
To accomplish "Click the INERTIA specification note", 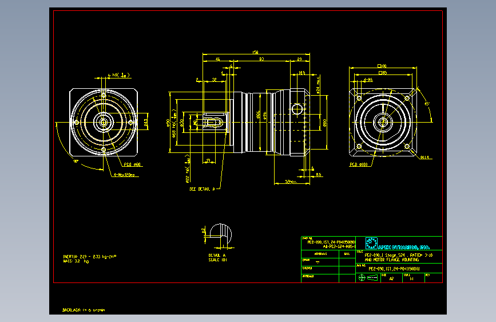I will coord(89,256).
